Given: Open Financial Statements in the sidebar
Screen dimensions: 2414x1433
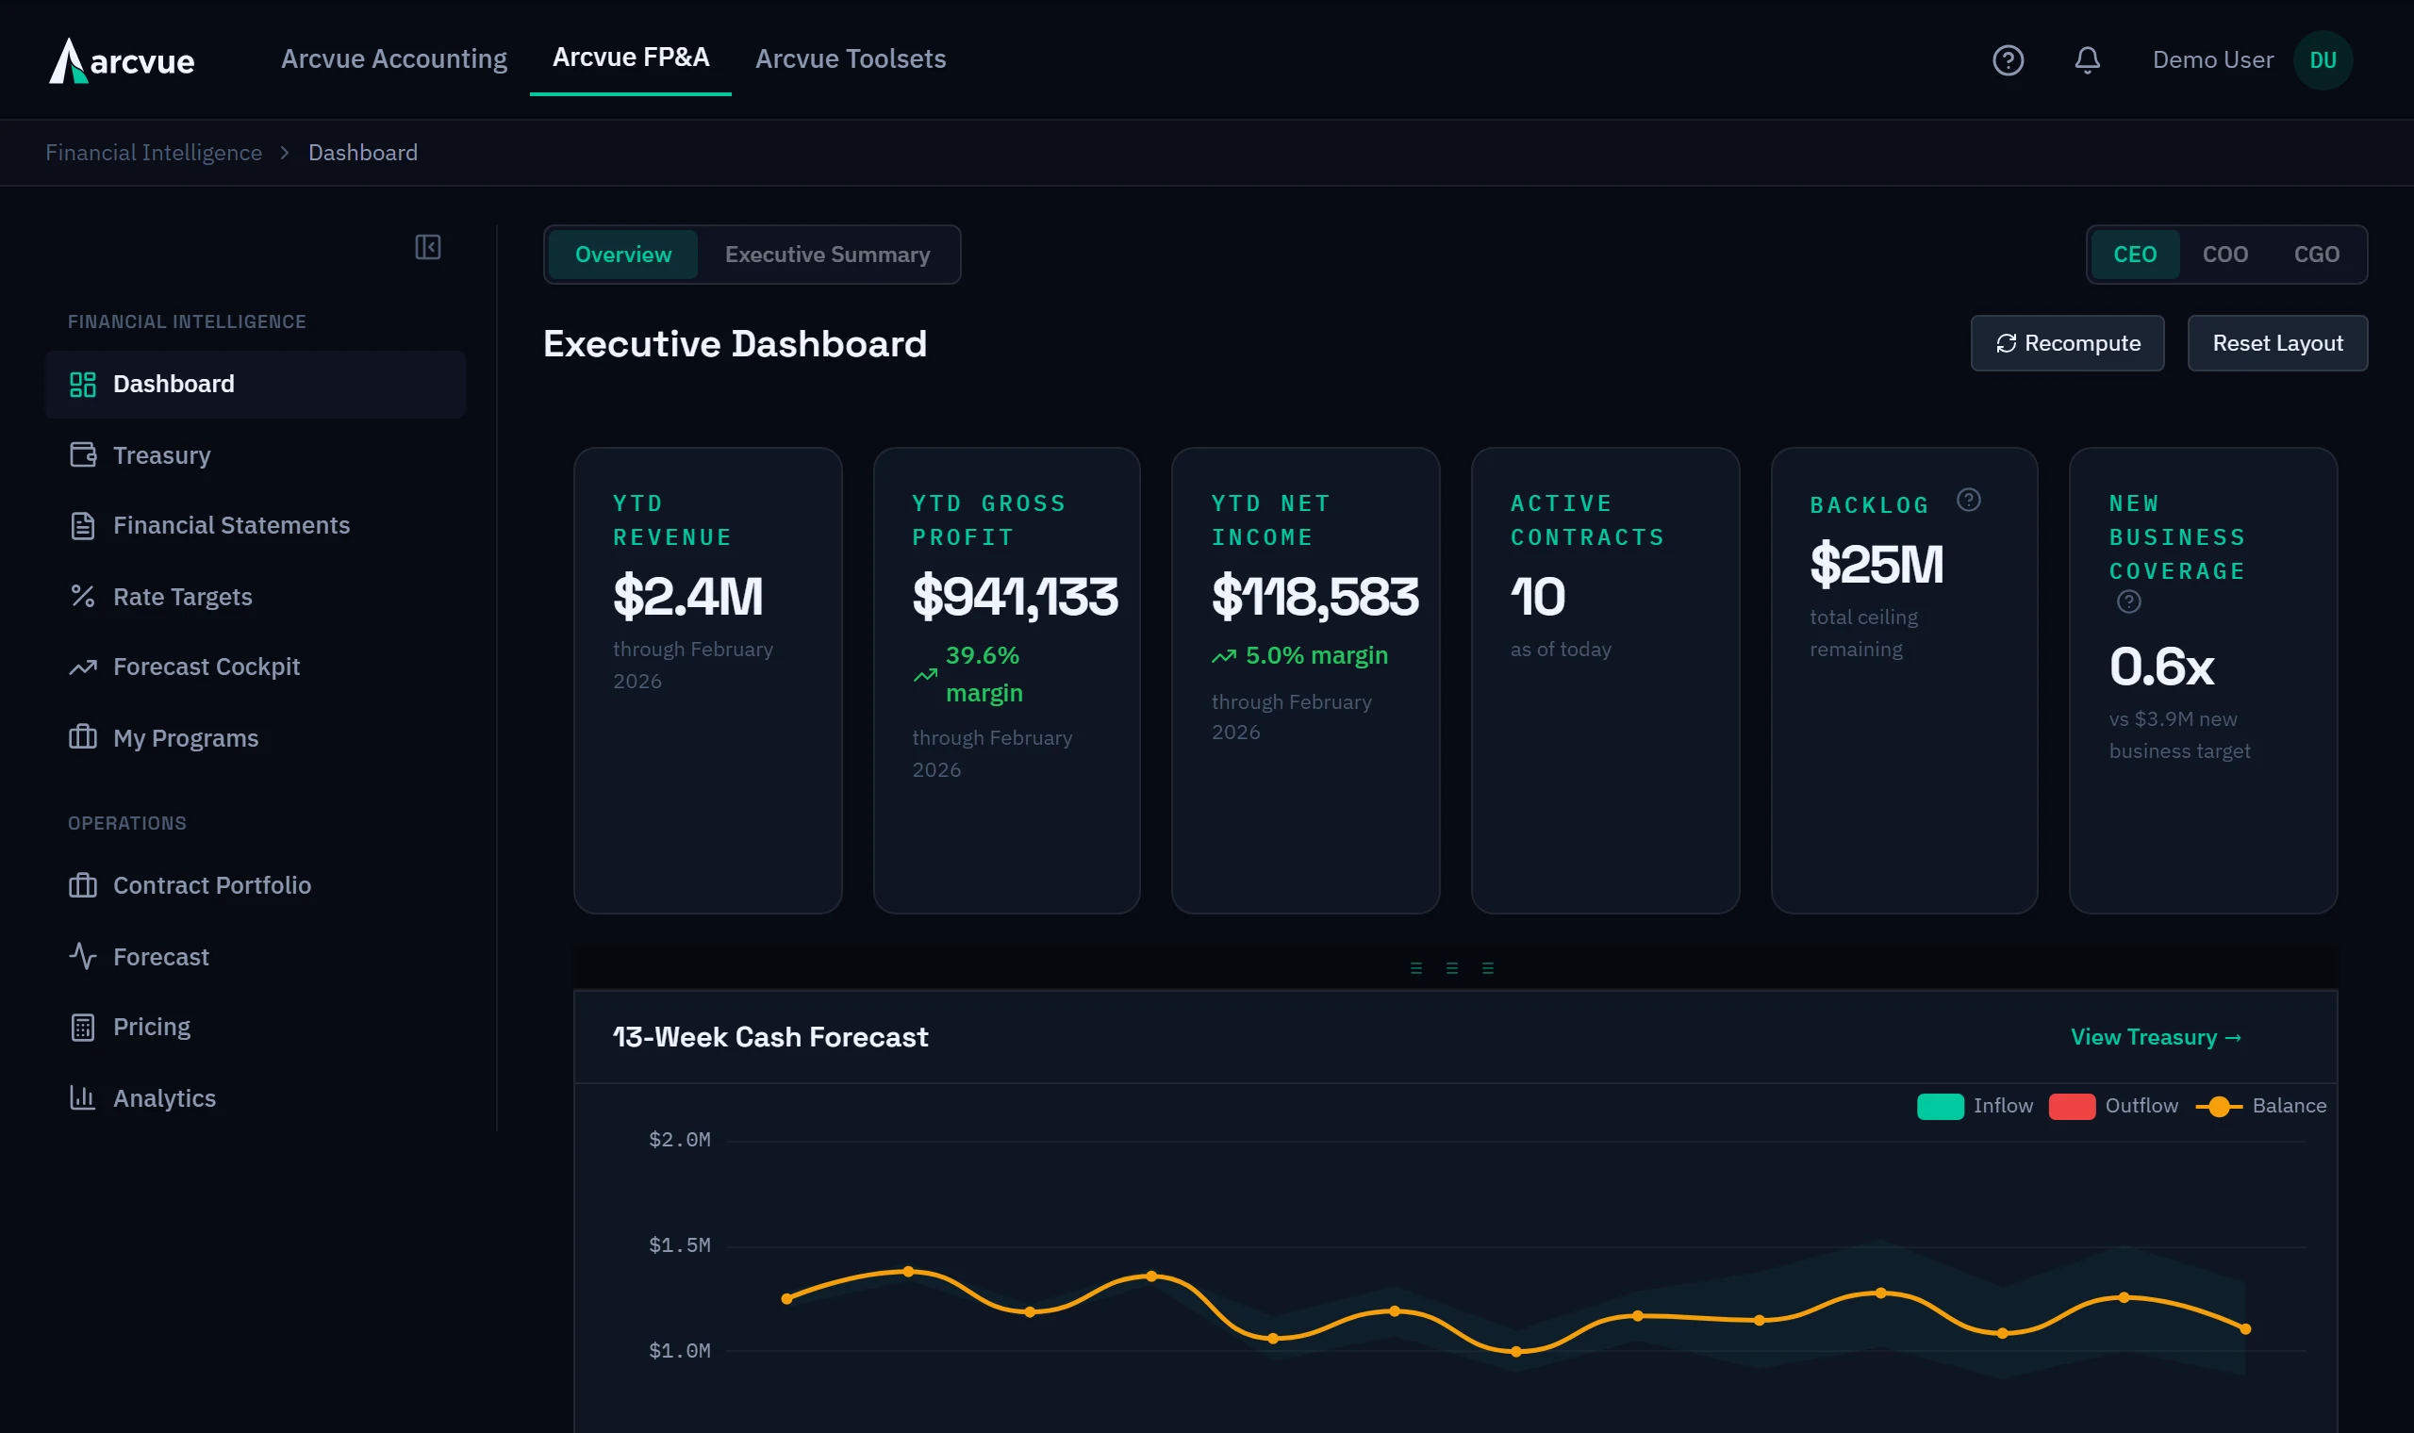Looking at the screenshot, I should coord(256,526).
